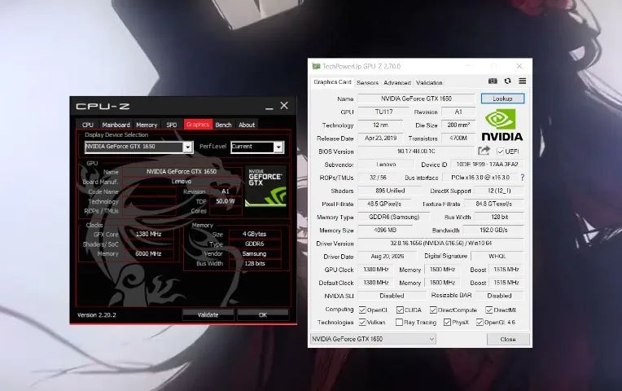Close the CPU-Z window
The width and height of the screenshot is (622, 391).
click(284, 106)
